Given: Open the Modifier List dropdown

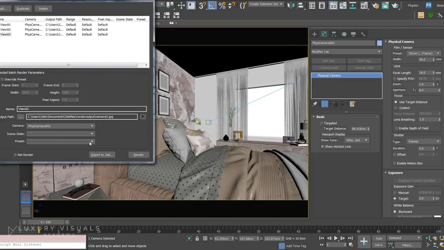Looking at the screenshot, I should (x=346, y=52).
